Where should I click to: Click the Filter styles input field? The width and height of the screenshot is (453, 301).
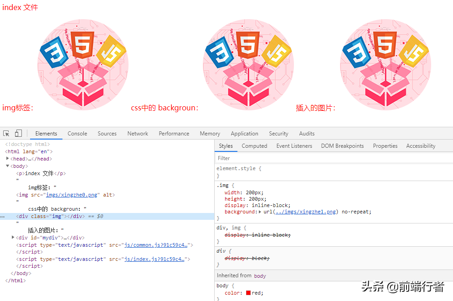(334, 158)
